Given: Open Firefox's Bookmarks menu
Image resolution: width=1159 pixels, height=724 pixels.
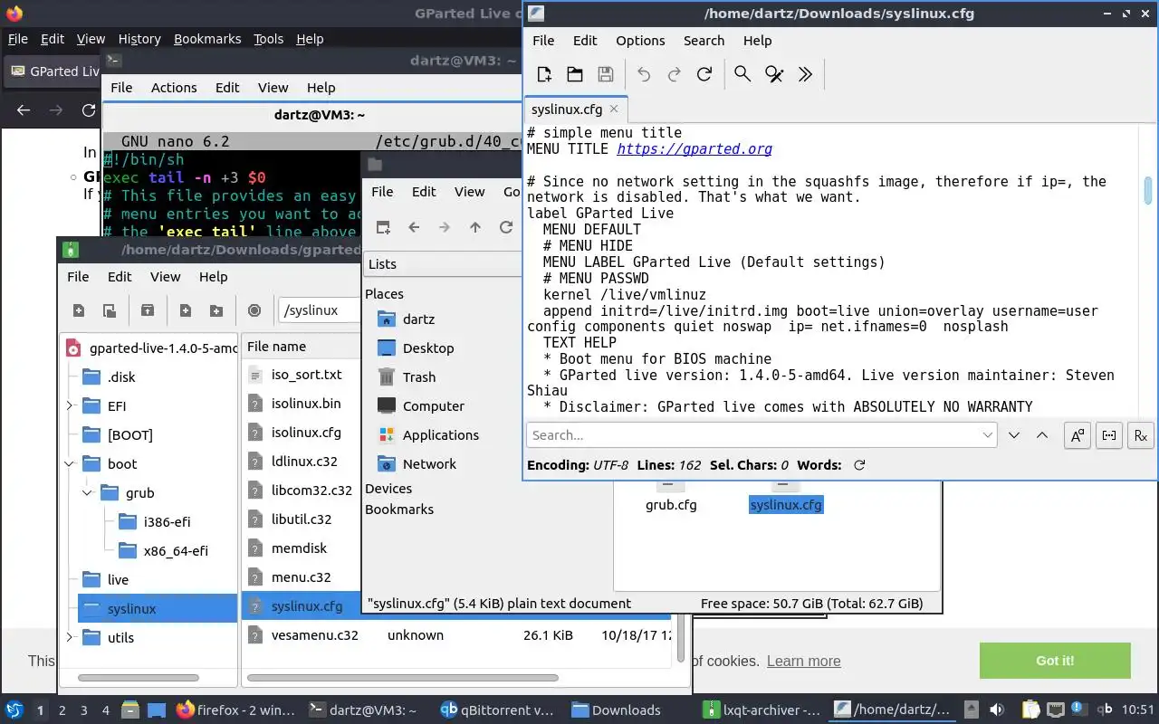Looking at the screenshot, I should pyautogui.click(x=207, y=39).
